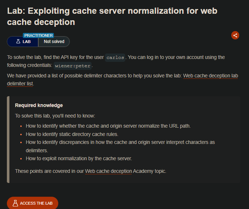Click the "To solve this lab, you'll need to know" text
Image resolution: width=249 pixels, height=209 pixels.
[55, 116]
